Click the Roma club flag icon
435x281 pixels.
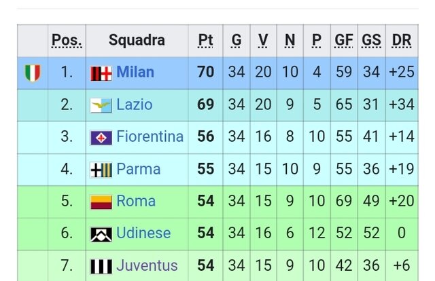[101, 202]
